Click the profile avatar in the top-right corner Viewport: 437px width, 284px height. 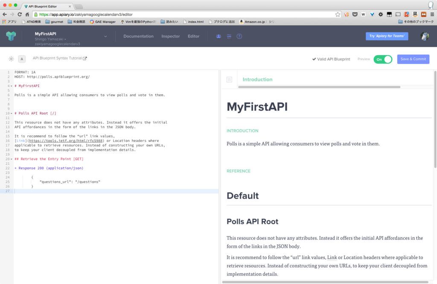(x=424, y=36)
